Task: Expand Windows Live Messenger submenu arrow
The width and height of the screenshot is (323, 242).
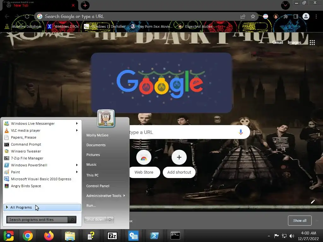Action: (x=77, y=124)
